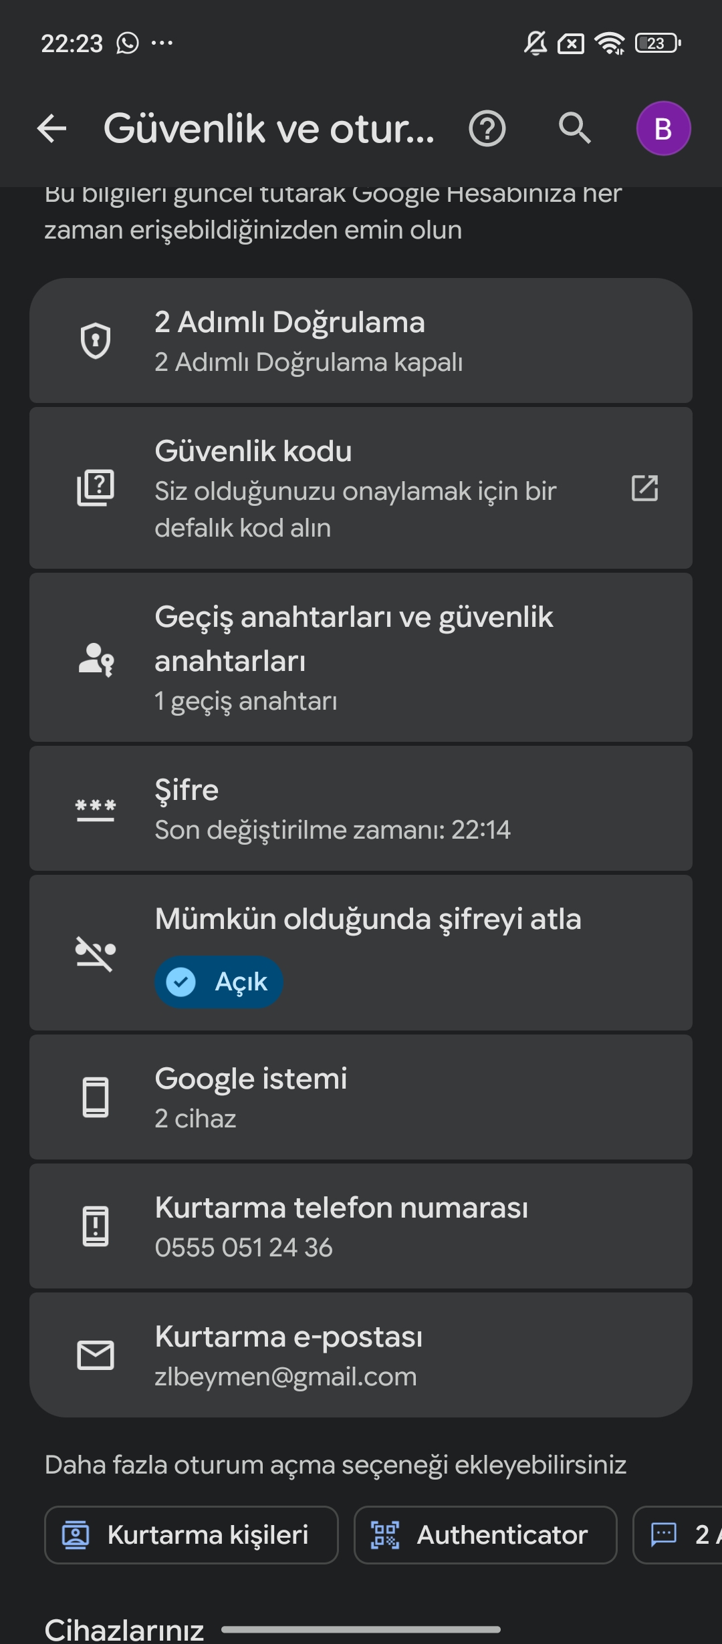The image size is (722, 1644).
Task: Tap the shield icon for 2 Adımlı Doğrulama
Action: tap(96, 341)
